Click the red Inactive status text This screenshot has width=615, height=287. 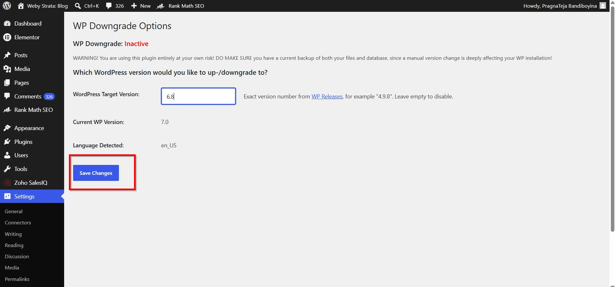point(137,44)
